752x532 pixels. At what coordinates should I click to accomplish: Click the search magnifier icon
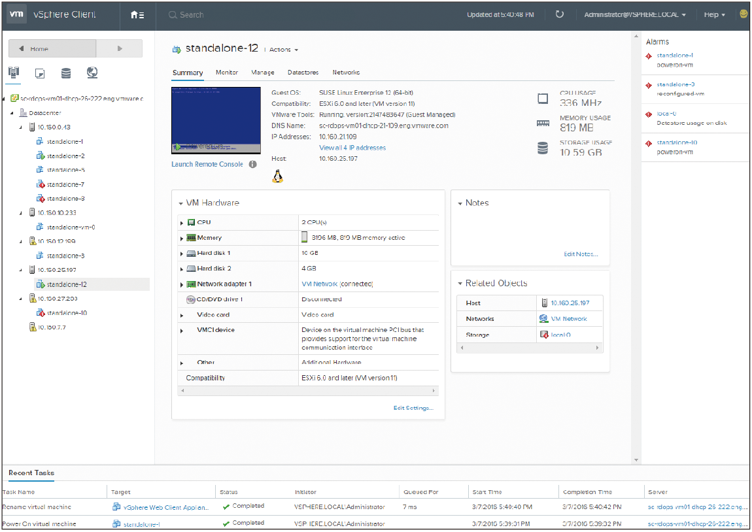[173, 15]
